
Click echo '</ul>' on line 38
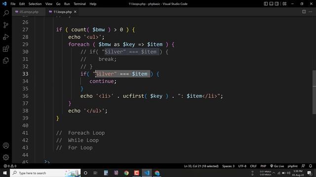tap(88, 111)
